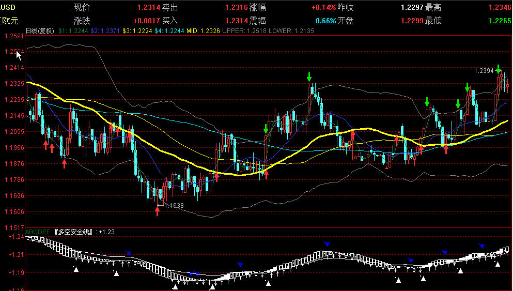Click the green sell arrow at mid-chart peak

point(309,77)
